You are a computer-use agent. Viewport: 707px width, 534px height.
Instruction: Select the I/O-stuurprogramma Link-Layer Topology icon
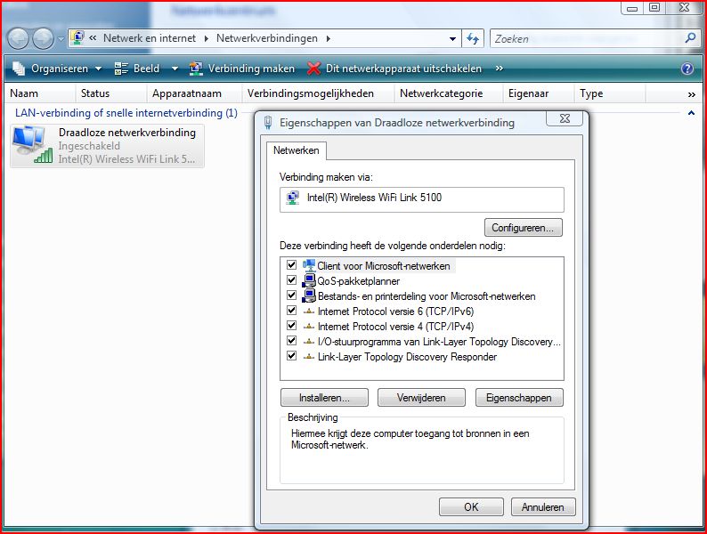click(x=309, y=342)
